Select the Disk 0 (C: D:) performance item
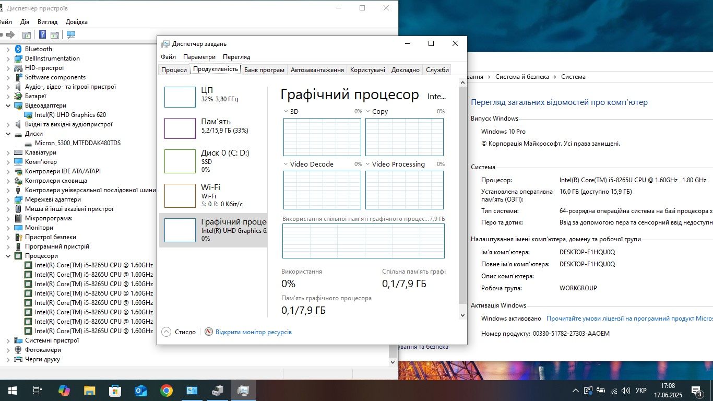This screenshot has width=713, height=401. [213, 161]
